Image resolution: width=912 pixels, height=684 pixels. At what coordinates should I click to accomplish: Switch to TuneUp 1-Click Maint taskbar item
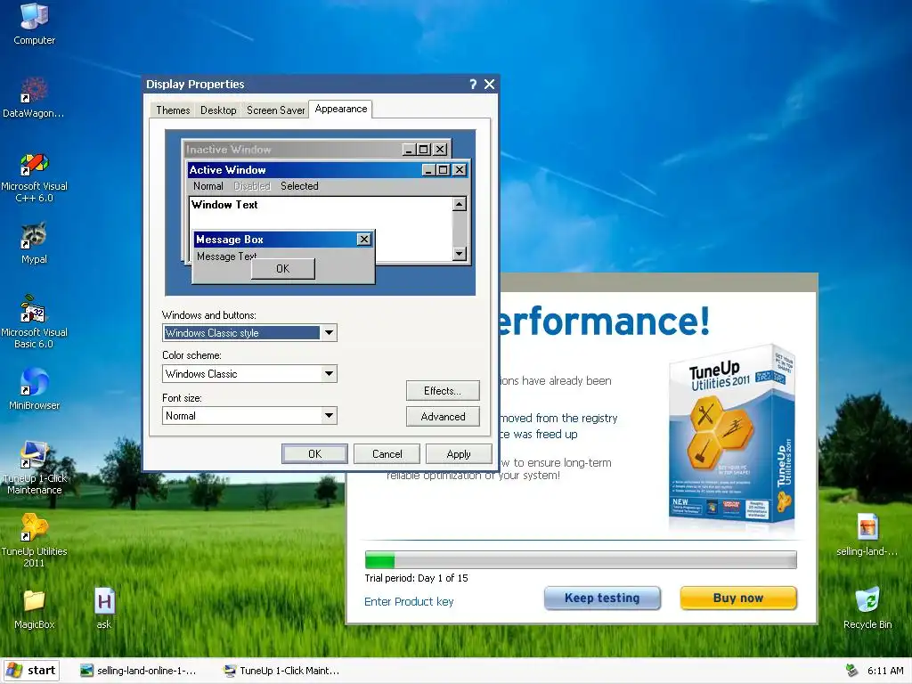tap(281, 671)
